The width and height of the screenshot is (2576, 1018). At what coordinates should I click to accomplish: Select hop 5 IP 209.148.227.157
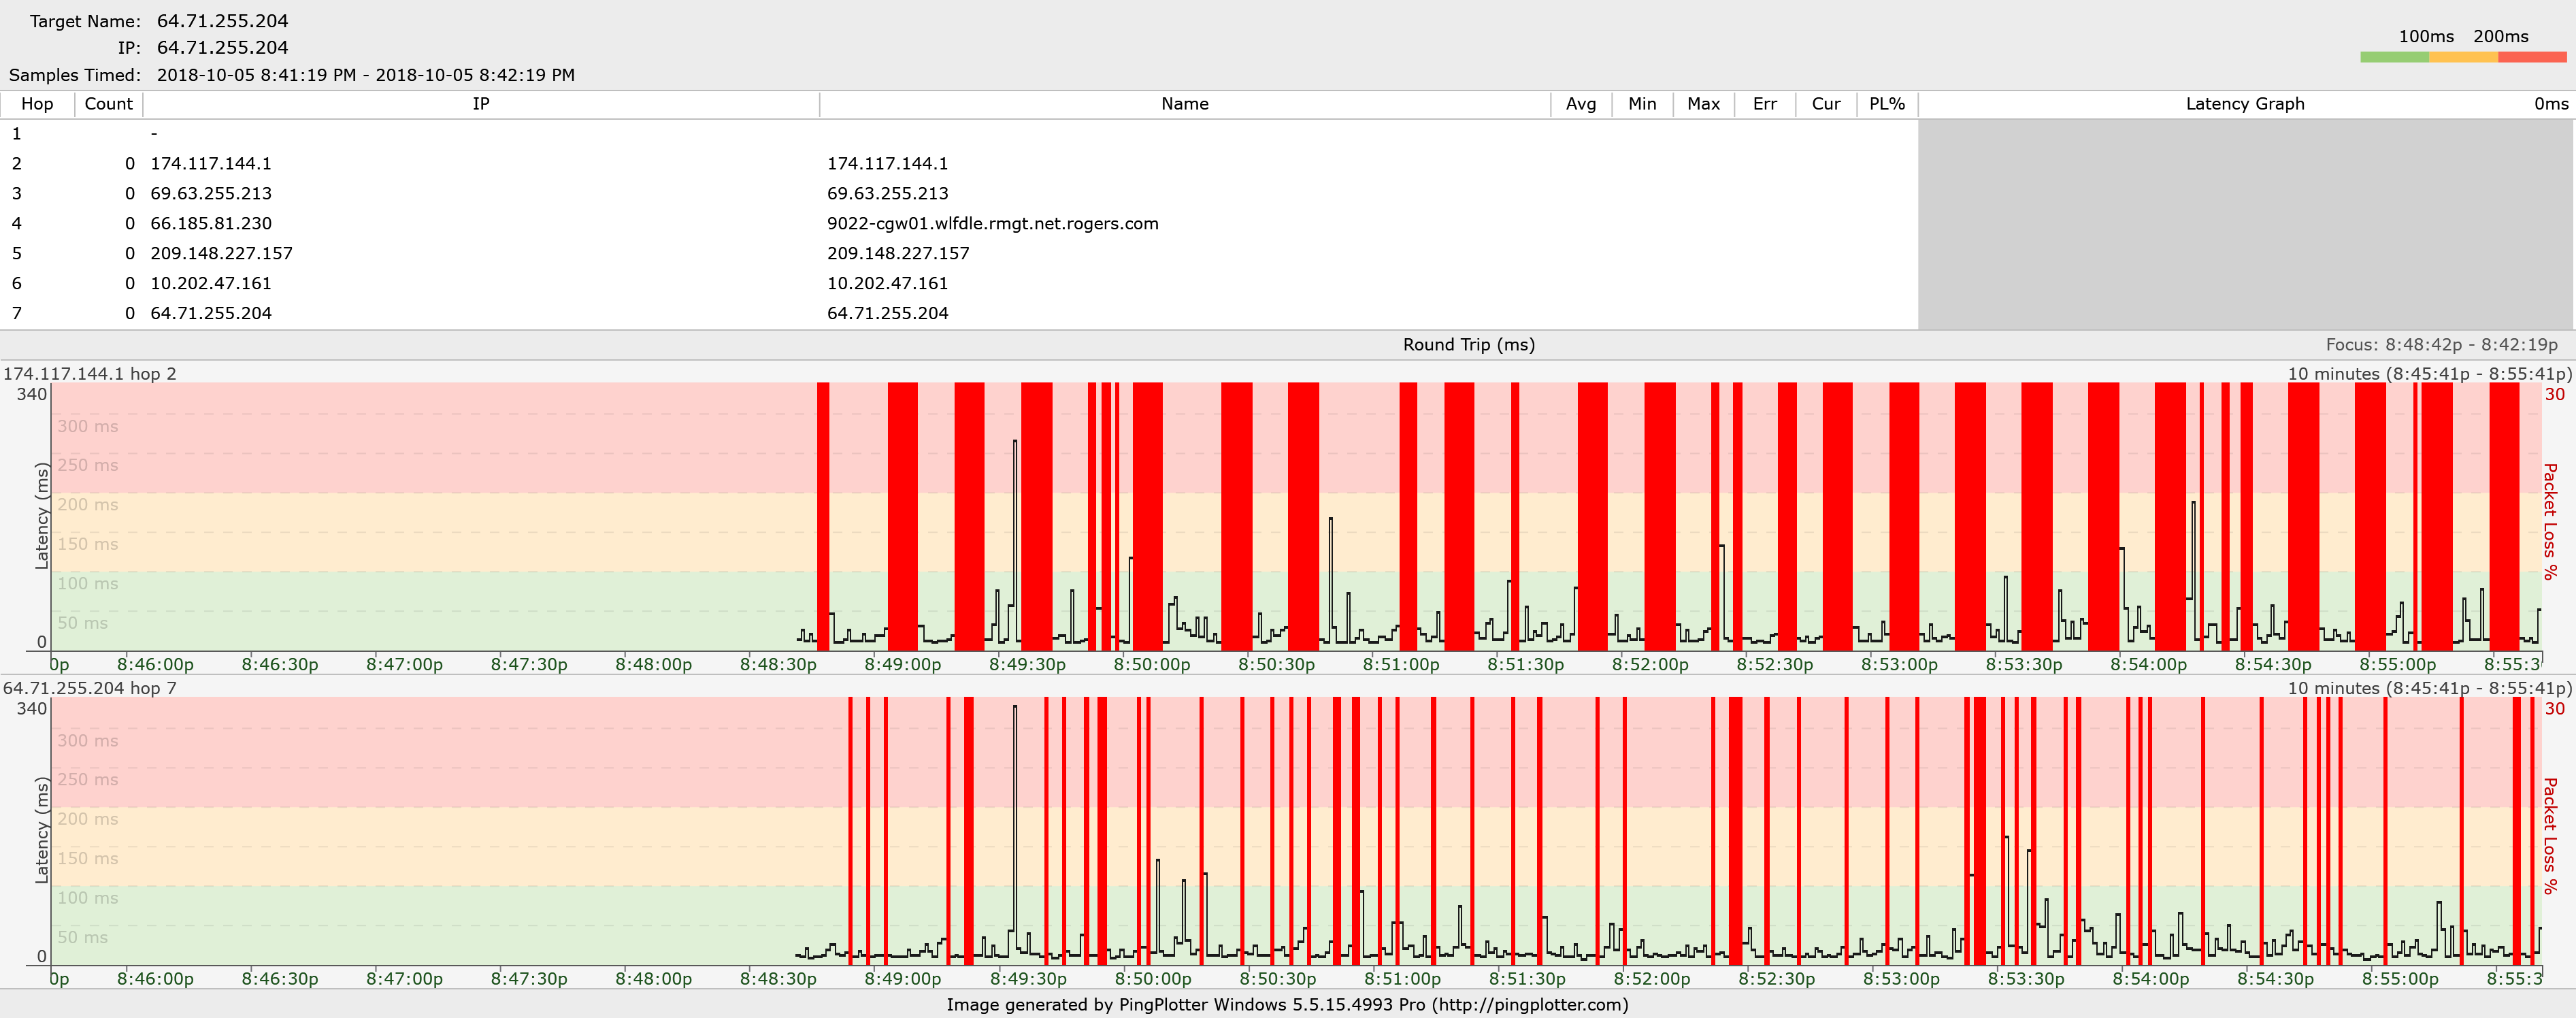click(221, 254)
